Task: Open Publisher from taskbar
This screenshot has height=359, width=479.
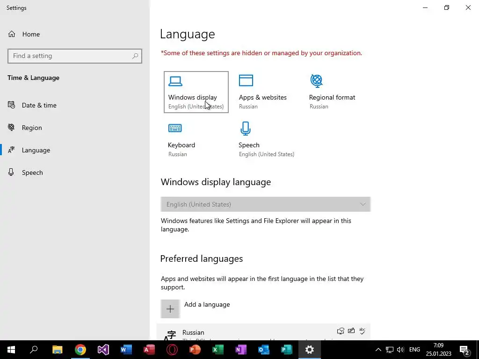Action: (x=287, y=350)
